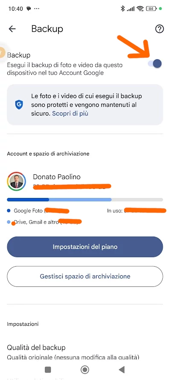Tap the Android back triangle button

coord(122,370)
